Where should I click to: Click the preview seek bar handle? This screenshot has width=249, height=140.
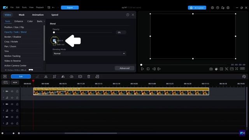[141, 65]
